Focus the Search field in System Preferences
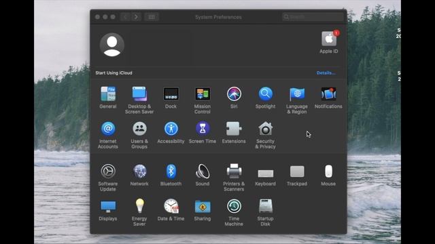This screenshot has width=435, height=244. pyautogui.click(x=313, y=17)
